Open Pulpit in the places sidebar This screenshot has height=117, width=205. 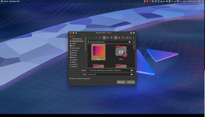(x=77, y=43)
